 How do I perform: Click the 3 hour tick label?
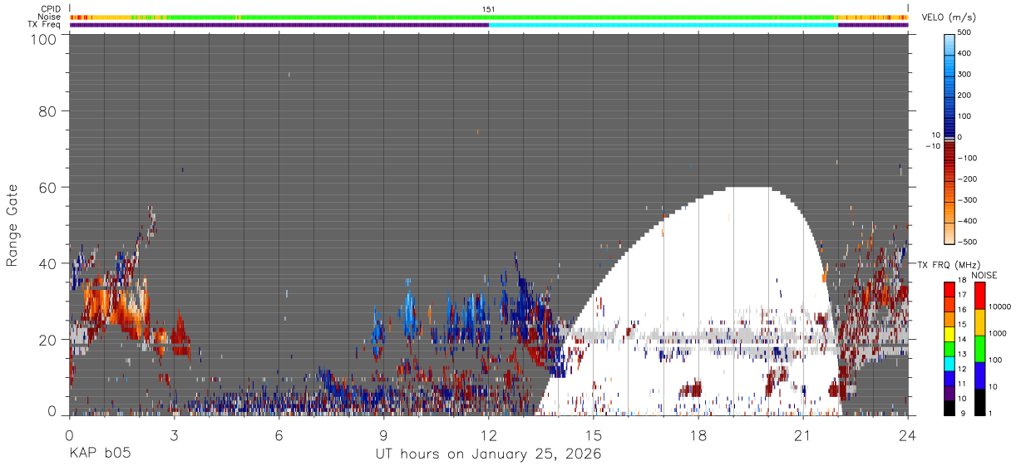pyautogui.click(x=174, y=434)
